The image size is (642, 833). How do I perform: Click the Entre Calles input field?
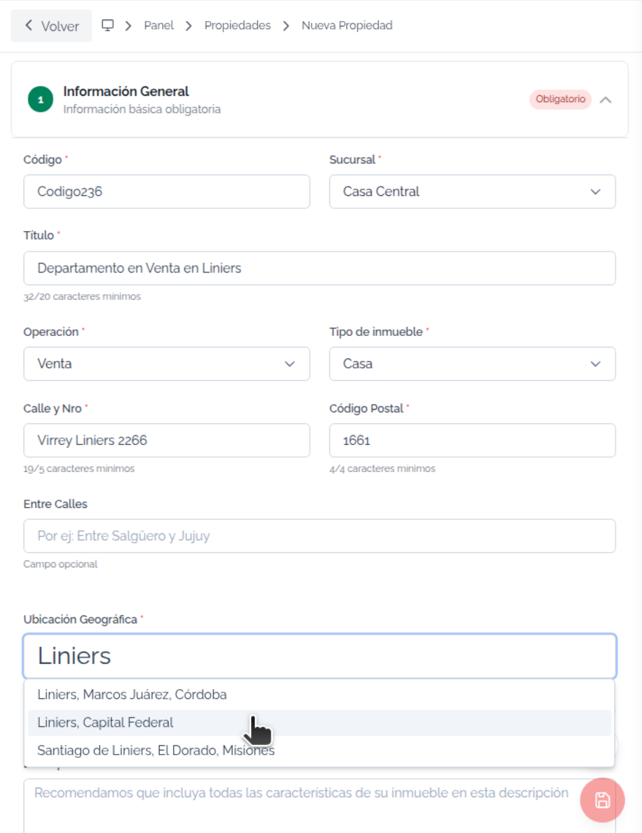tap(319, 535)
